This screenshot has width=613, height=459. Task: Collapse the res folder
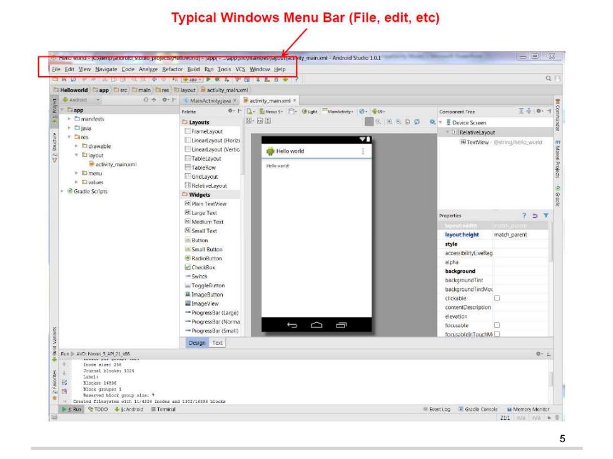pos(69,137)
